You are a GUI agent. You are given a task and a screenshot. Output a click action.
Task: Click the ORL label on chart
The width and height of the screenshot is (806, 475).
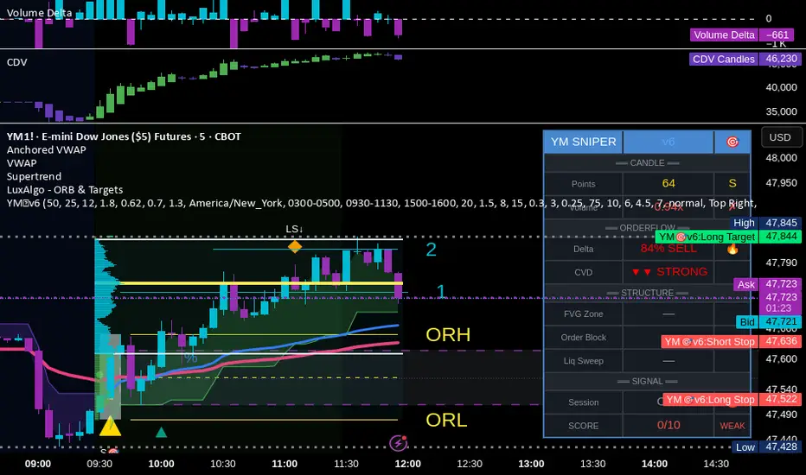tap(447, 421)
